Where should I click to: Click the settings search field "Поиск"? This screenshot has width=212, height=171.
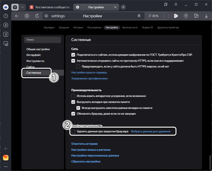[x=43, y=40]
